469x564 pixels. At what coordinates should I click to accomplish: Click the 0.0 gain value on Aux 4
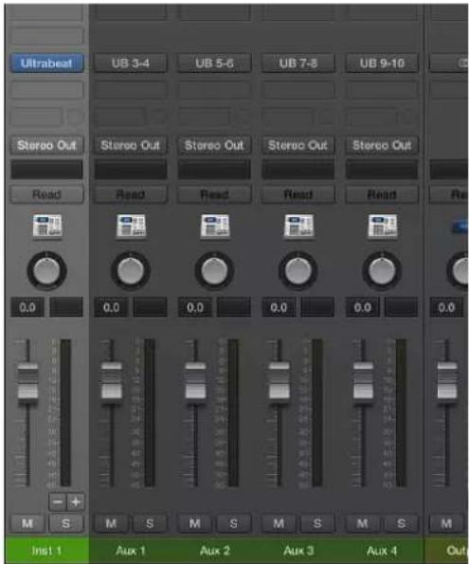[x=363, y=307]
